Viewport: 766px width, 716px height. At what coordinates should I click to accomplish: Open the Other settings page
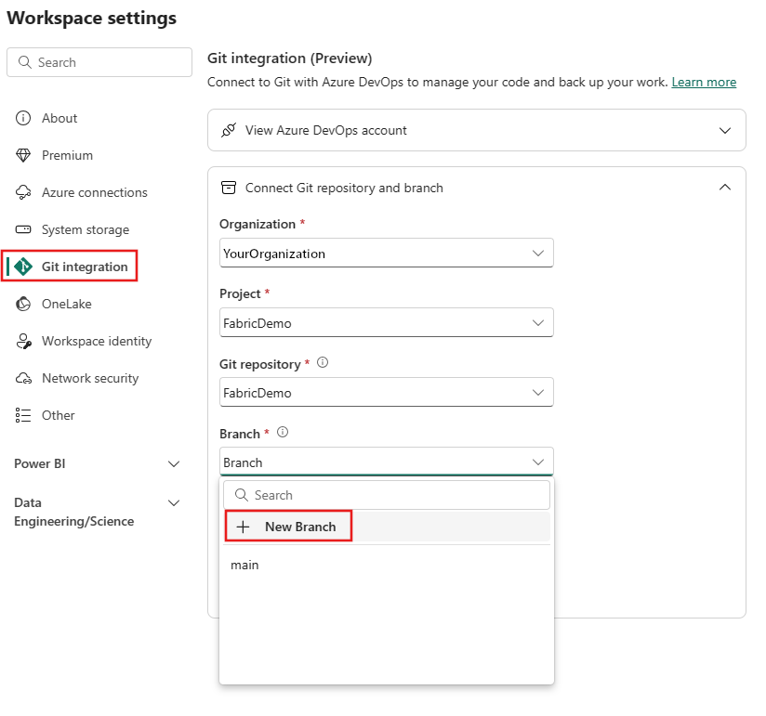[59, 415]
